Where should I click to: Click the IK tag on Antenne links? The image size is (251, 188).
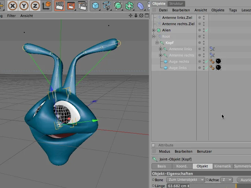[212, 49]
